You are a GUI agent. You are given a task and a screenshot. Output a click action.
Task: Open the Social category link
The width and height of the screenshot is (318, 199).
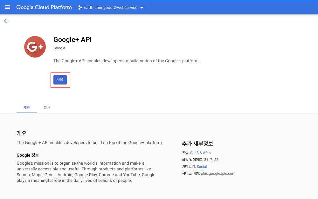[x=202, y=167]
